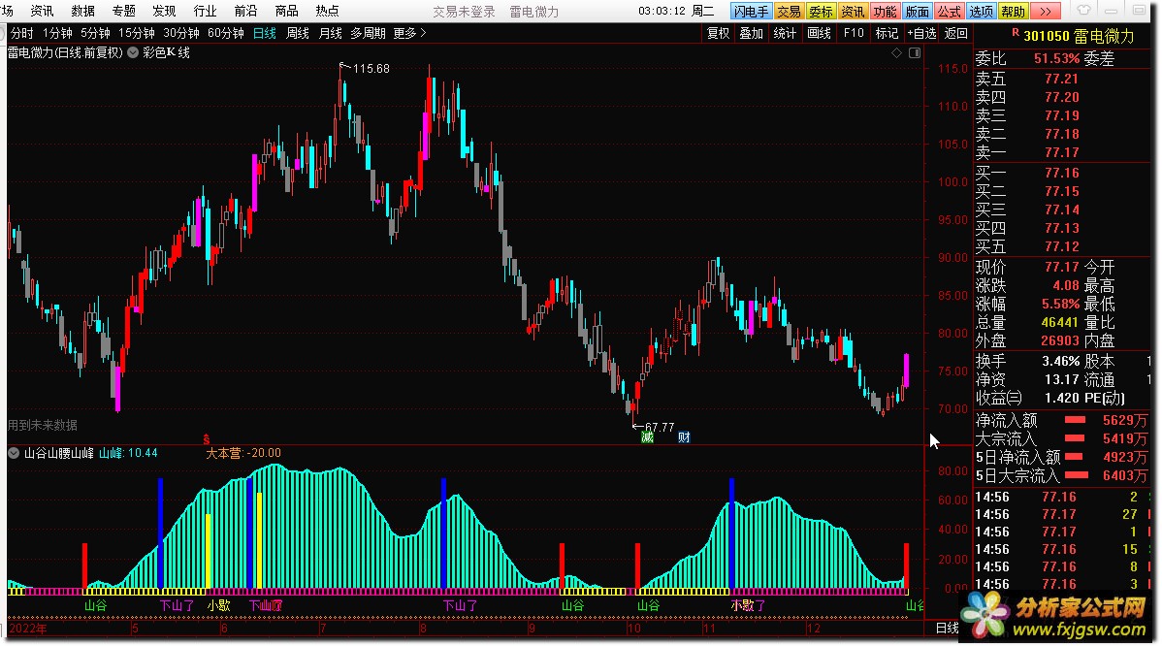This screenshot has width=1162, height=646.
Task: Open the 热点 menu
Action: [328, 11]
